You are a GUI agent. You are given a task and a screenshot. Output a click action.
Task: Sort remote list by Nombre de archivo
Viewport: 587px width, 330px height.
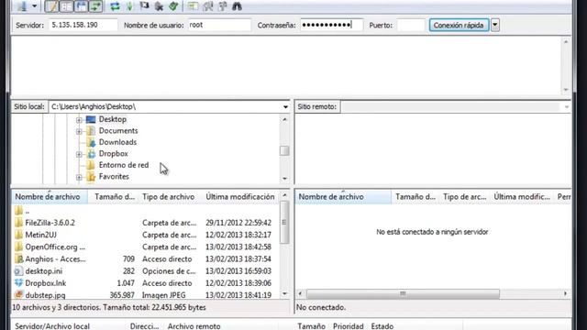pos(343,197)
